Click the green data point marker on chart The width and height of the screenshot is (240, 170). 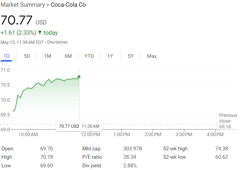[79, 77]
